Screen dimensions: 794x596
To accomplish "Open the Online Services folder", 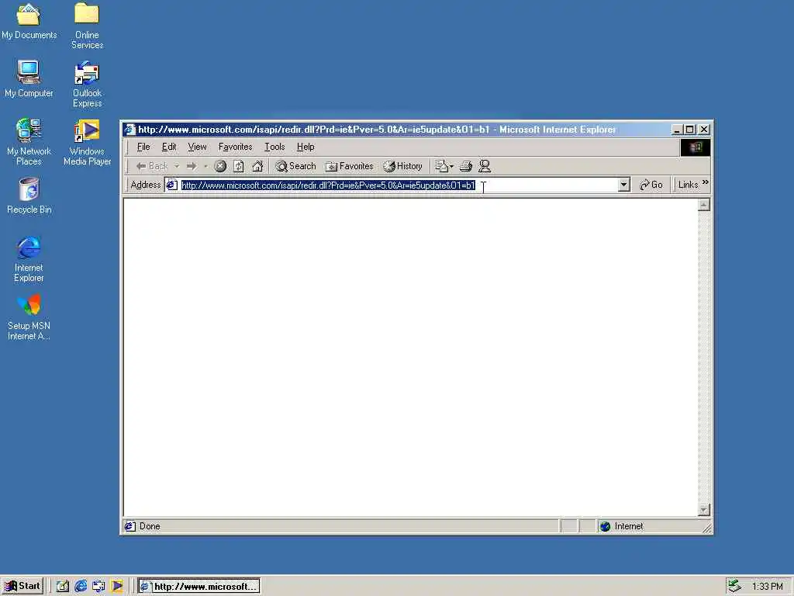I will click(87, 26).
